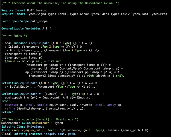This screenshot has height=137, width=171.
Task: Click 'isequiv_equiv_path' in the Axiom line
Action: (27, 130)
